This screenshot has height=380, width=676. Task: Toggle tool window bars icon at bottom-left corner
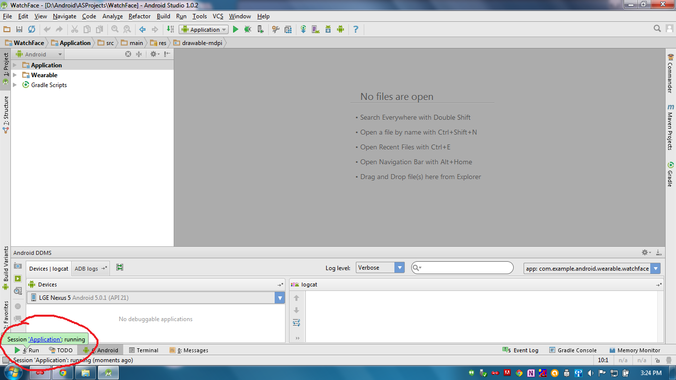click(x=5, y=360)
